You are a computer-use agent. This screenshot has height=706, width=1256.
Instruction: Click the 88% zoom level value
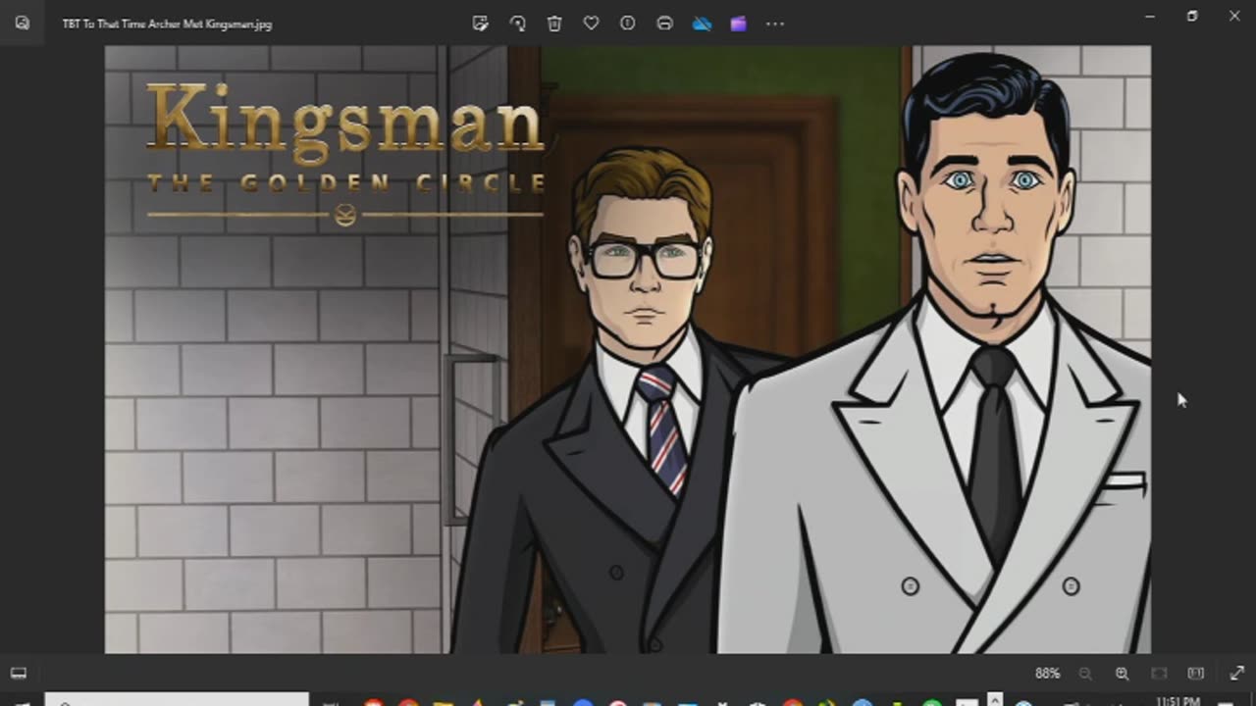1047,674
